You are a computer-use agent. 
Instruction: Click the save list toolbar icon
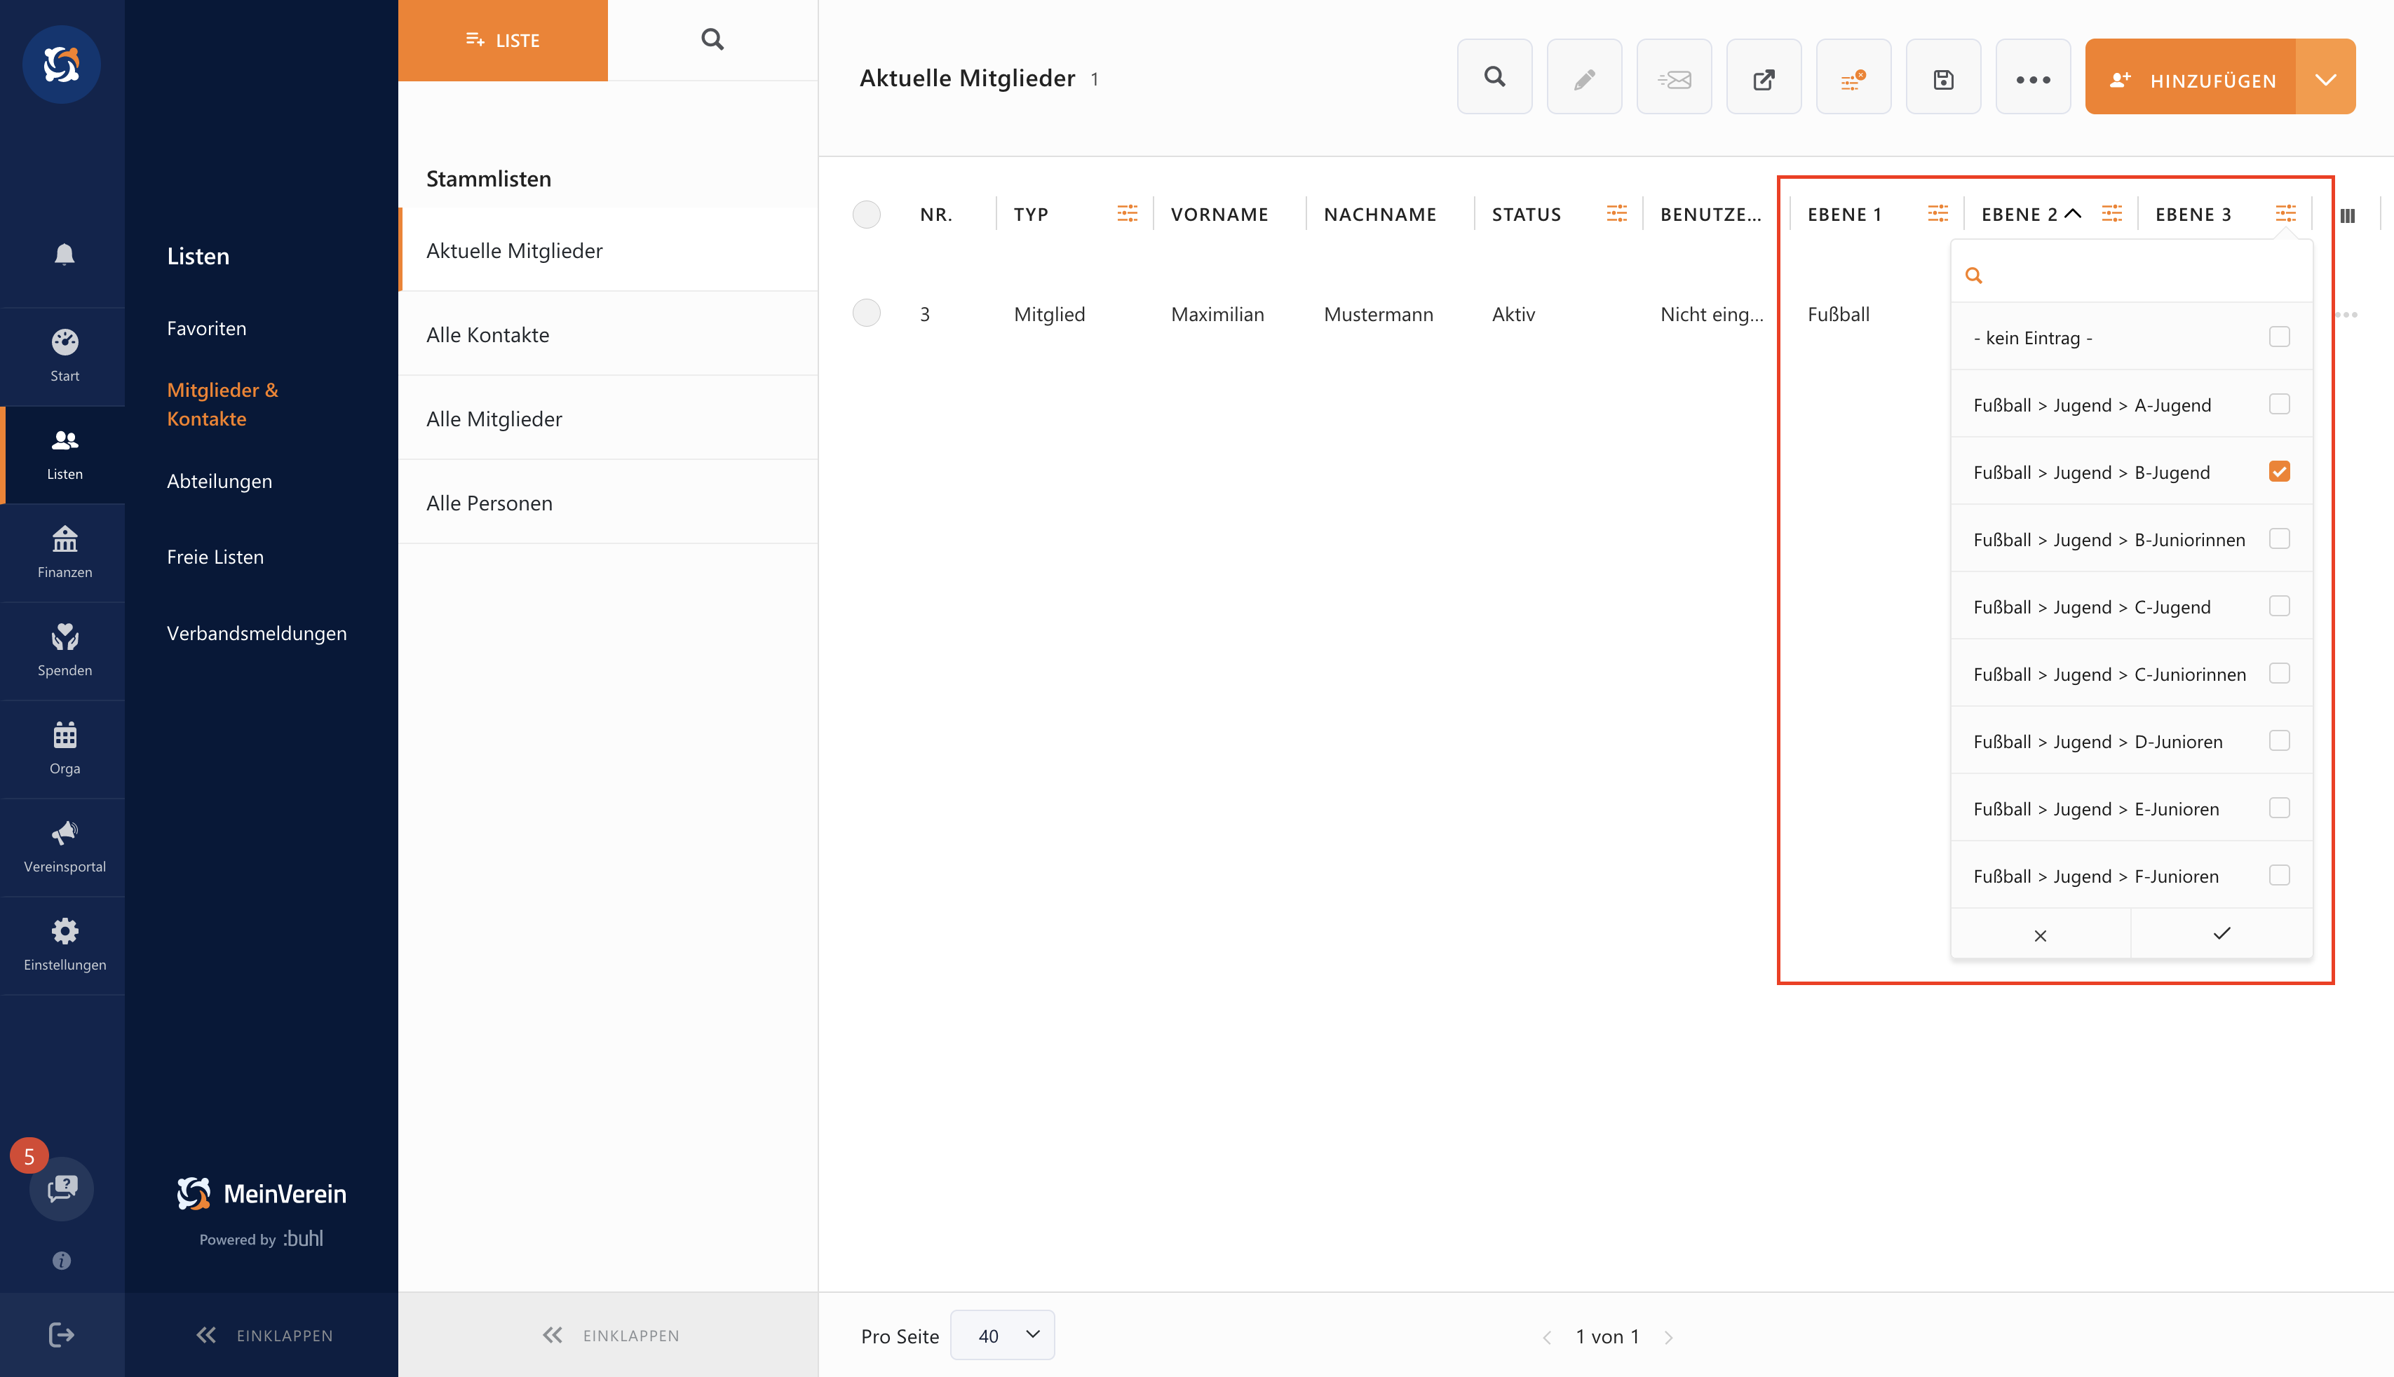click(1942, 79)
